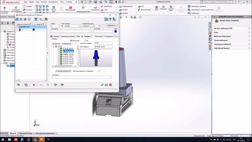Switch to the Локальные holders tab
Image resolution: width=252 pixels, height=142 pixels.
pos(56,44)
